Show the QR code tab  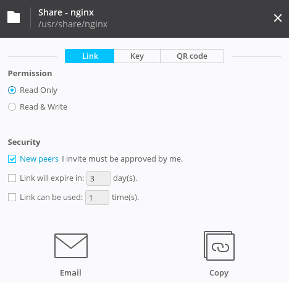tap(192, 56)
